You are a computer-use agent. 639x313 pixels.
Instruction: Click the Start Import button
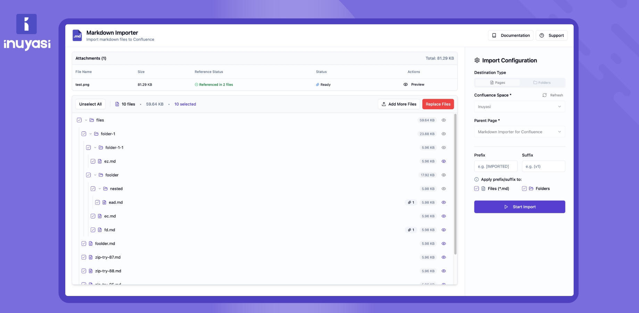pyautogui.click(x=520, y=207)
